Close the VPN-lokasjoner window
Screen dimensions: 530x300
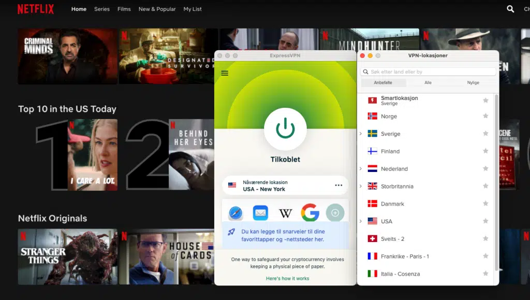coord(362,55)
